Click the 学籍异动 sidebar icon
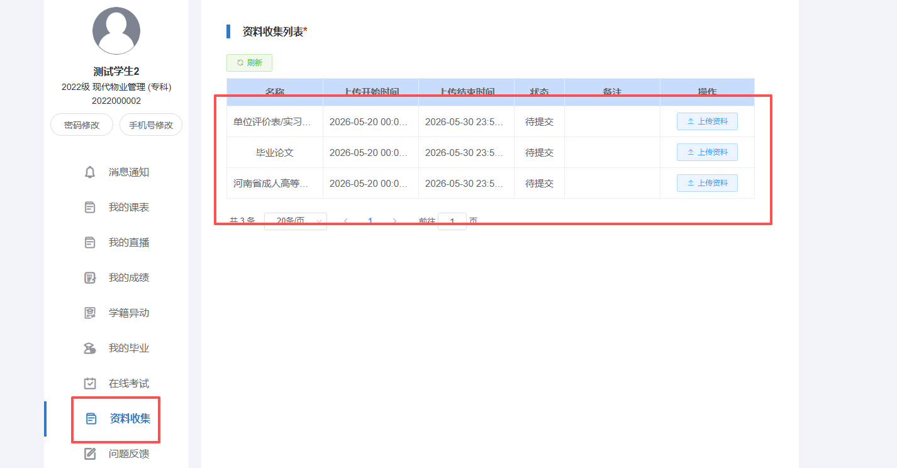Viewport: 897px width, 468px height. click(91, 313)
